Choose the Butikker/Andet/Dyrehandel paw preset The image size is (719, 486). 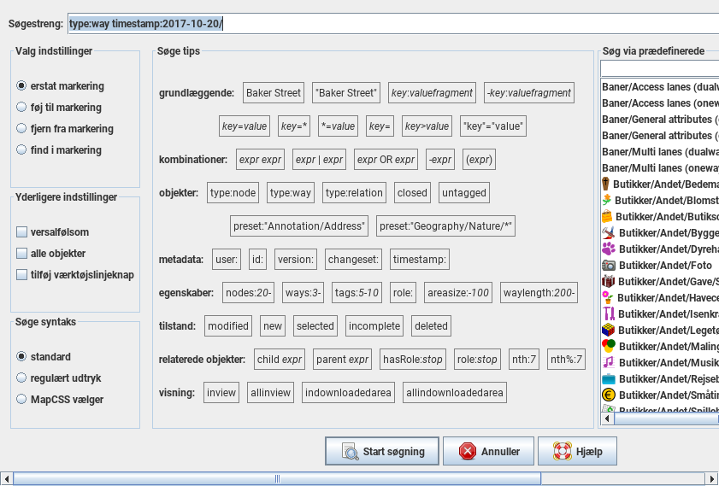click(x=608, y=249)
